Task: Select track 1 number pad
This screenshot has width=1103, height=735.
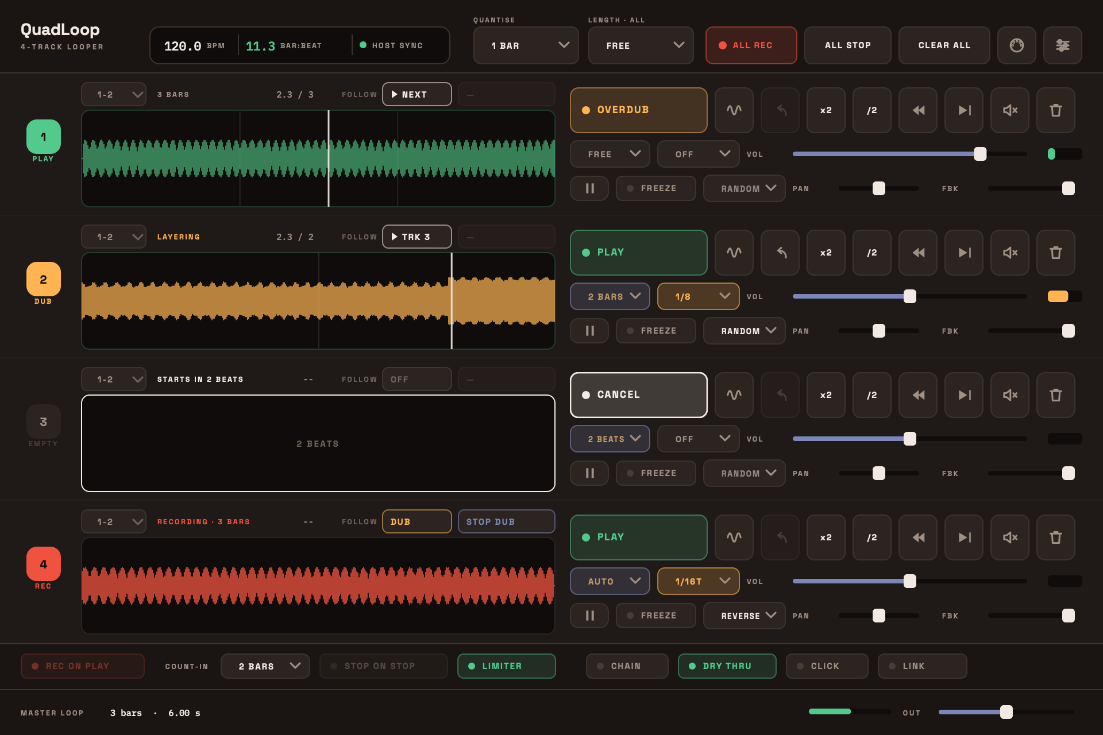Action: pyautogui.click(x=43, y=137)
